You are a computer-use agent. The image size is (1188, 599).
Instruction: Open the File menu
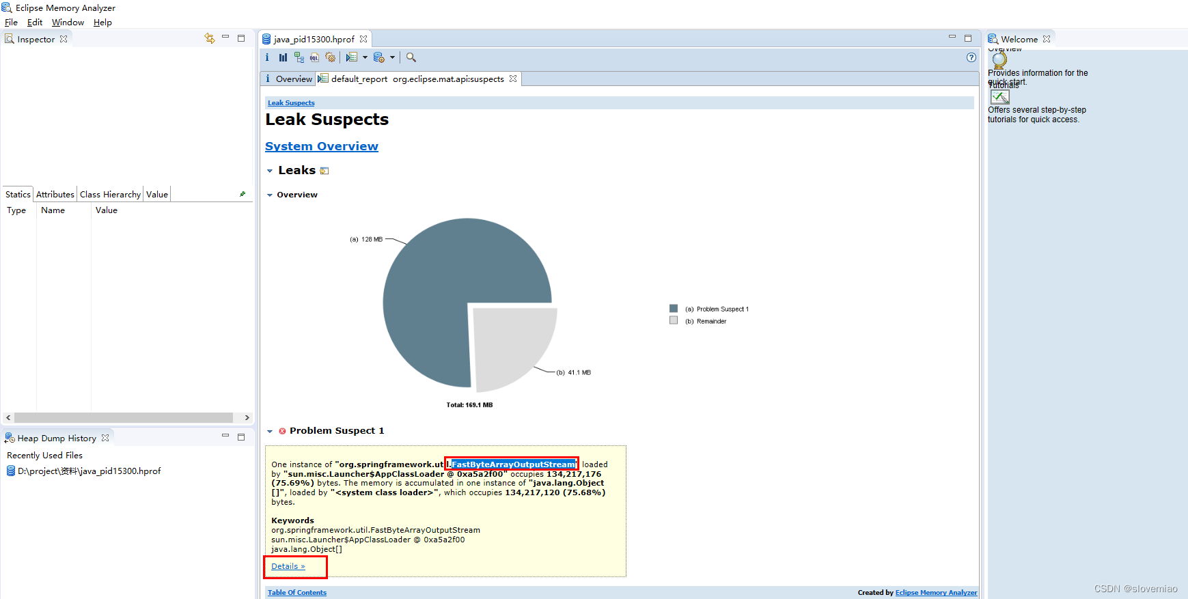[x=11, y=23]
